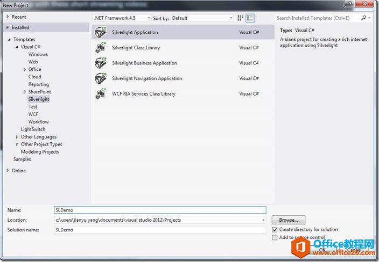Select the Web template category
379x262 pixels.
click(33, 62)
